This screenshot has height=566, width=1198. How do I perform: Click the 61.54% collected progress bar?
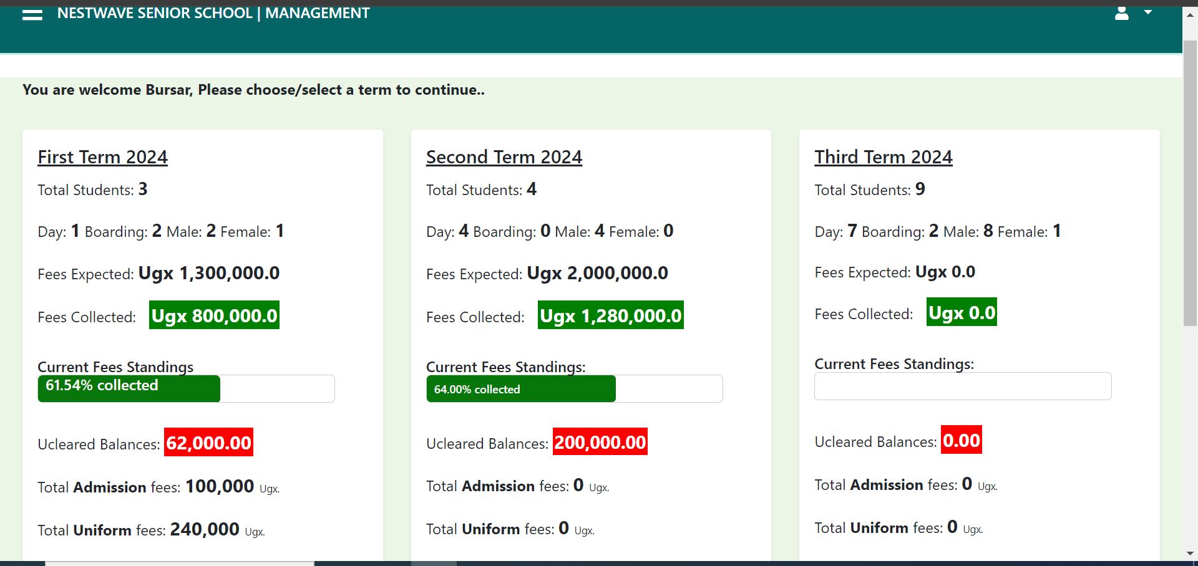click(x=129, y=388)
